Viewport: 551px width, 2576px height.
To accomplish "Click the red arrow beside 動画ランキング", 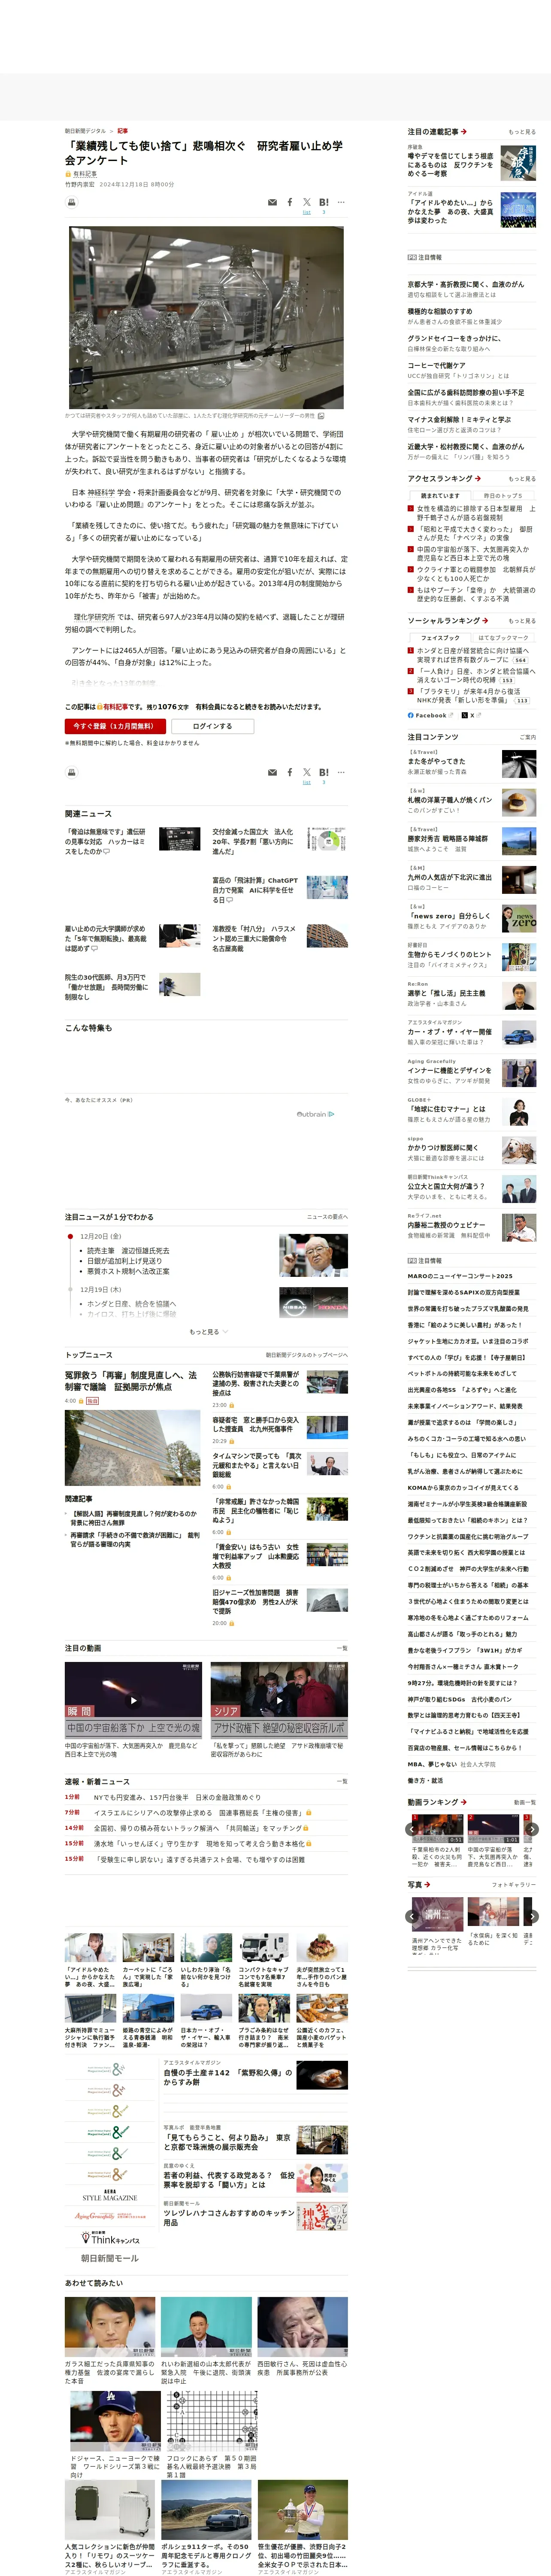I will [x=464, y=1802].
